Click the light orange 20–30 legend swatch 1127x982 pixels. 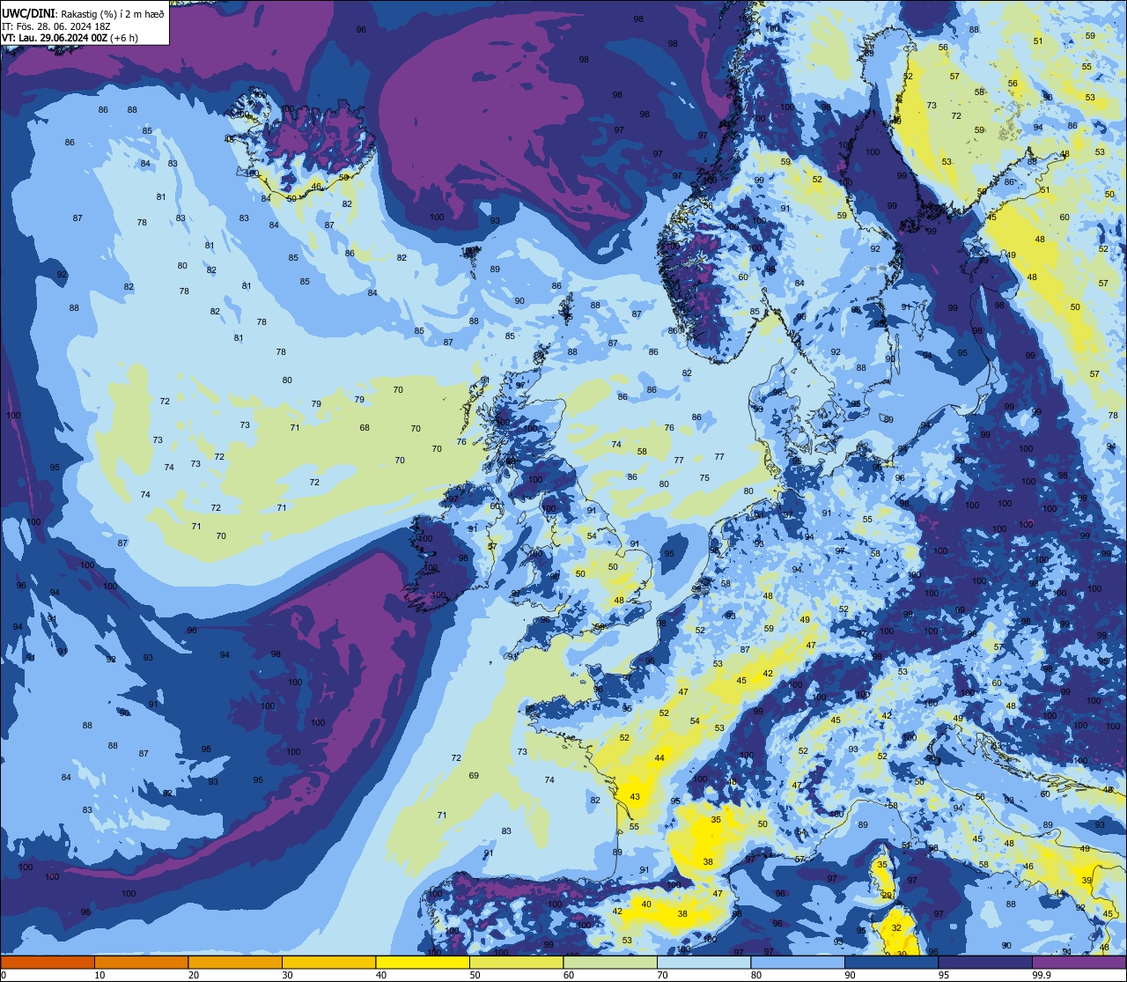(235, 962)
